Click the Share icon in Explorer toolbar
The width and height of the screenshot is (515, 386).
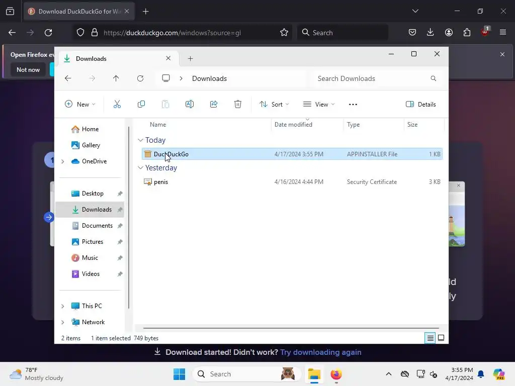[214, 105]
